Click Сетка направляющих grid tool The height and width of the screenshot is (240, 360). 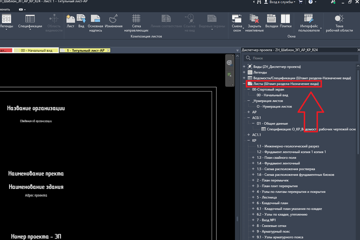[136, 23]
